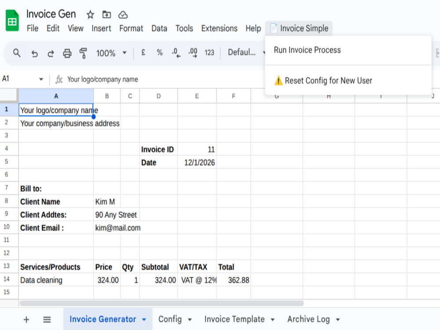Format as currency with pound icon
This screenshot has height=330, width=440.
(x=143, y=52)
